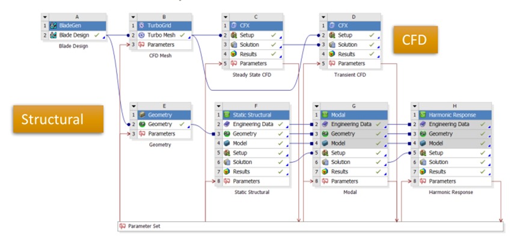Click the Steady State CFD system caption
520x244 pixels.
252,75
